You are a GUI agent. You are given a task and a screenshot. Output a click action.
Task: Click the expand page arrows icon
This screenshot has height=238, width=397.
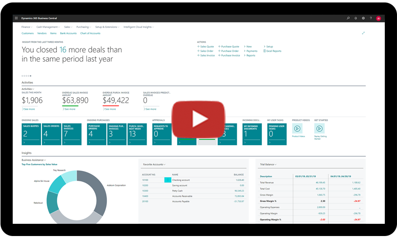(363, 33)
